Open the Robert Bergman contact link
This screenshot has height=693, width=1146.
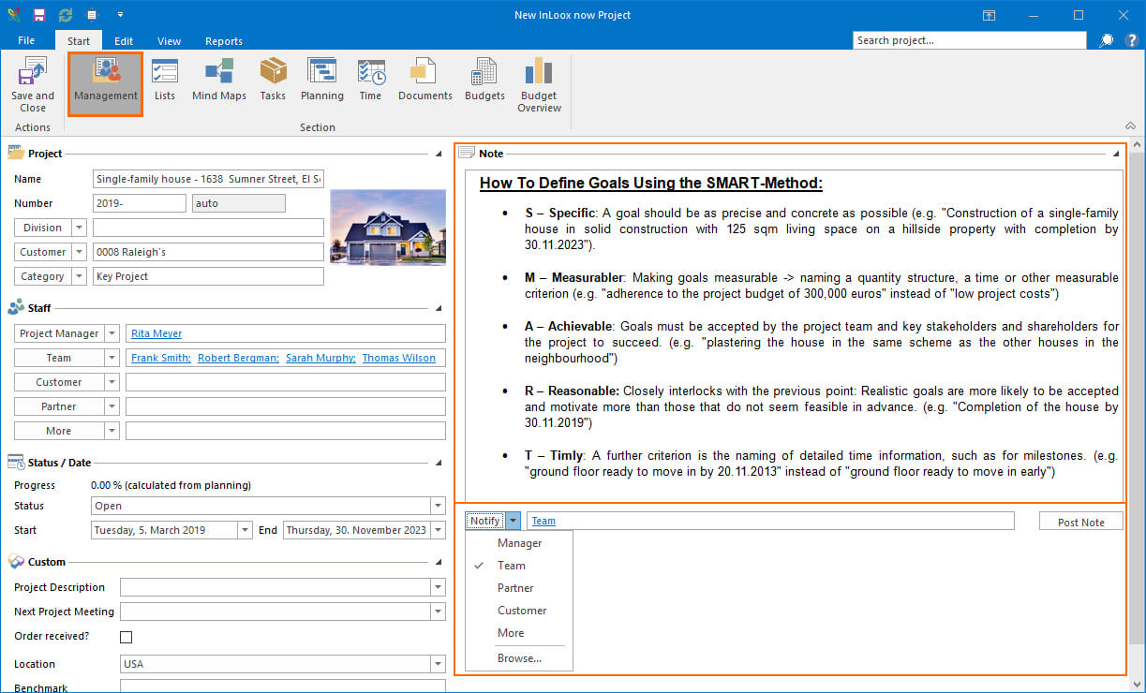pos(238,358)
